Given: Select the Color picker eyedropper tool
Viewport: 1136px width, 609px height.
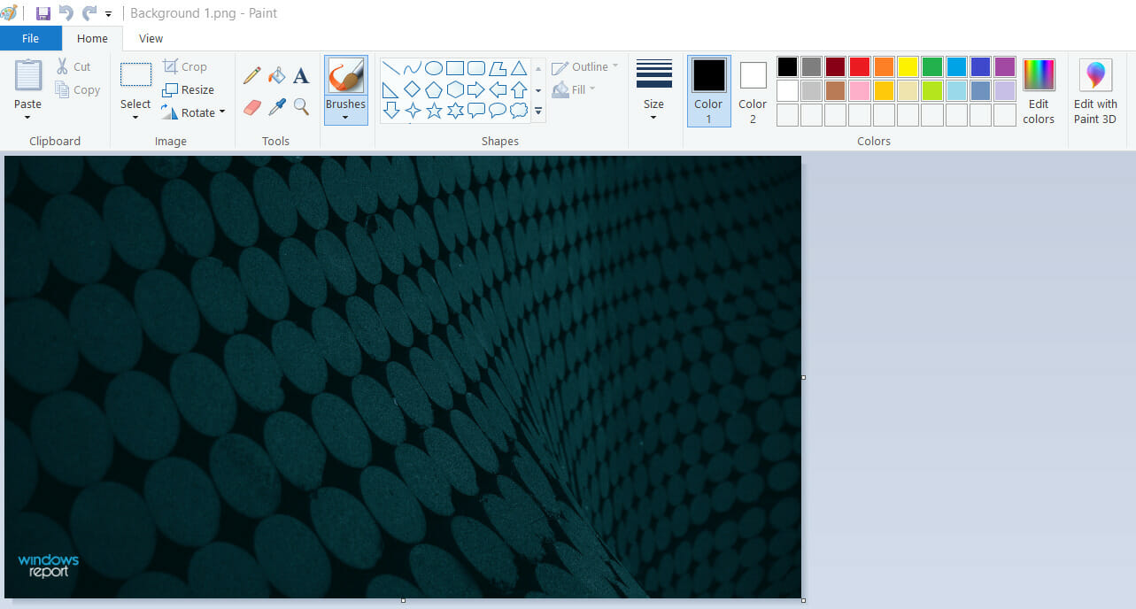Looking at the screenshot, I should point(277,107).
